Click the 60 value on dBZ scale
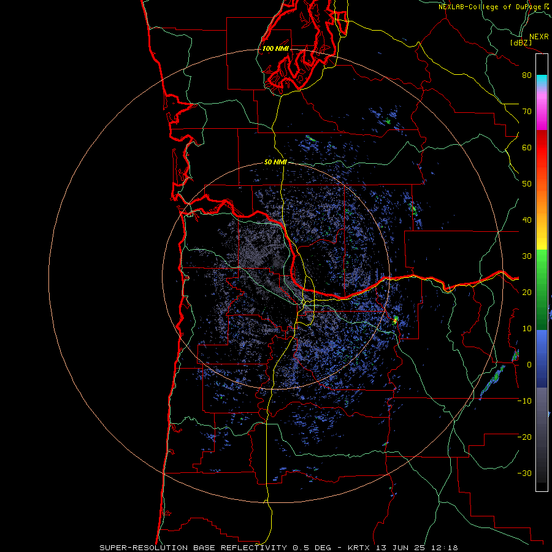This screenshot has height=552, width=552. point(527,147)
